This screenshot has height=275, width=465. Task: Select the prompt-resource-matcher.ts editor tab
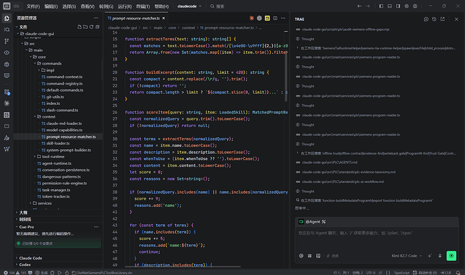(136, 18)
